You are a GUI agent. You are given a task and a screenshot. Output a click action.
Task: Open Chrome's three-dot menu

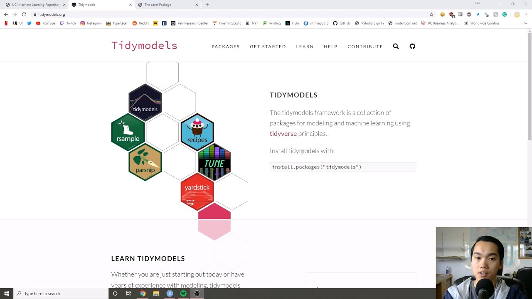coord(526,14)
